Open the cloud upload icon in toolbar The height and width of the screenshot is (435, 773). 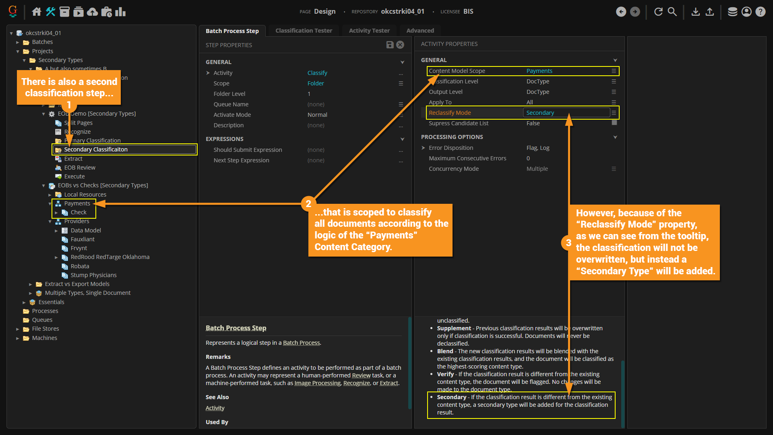tap(93, 12)
